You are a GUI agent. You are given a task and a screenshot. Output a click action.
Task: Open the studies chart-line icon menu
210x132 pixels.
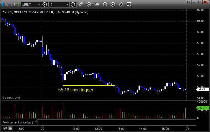pos(89,4)
